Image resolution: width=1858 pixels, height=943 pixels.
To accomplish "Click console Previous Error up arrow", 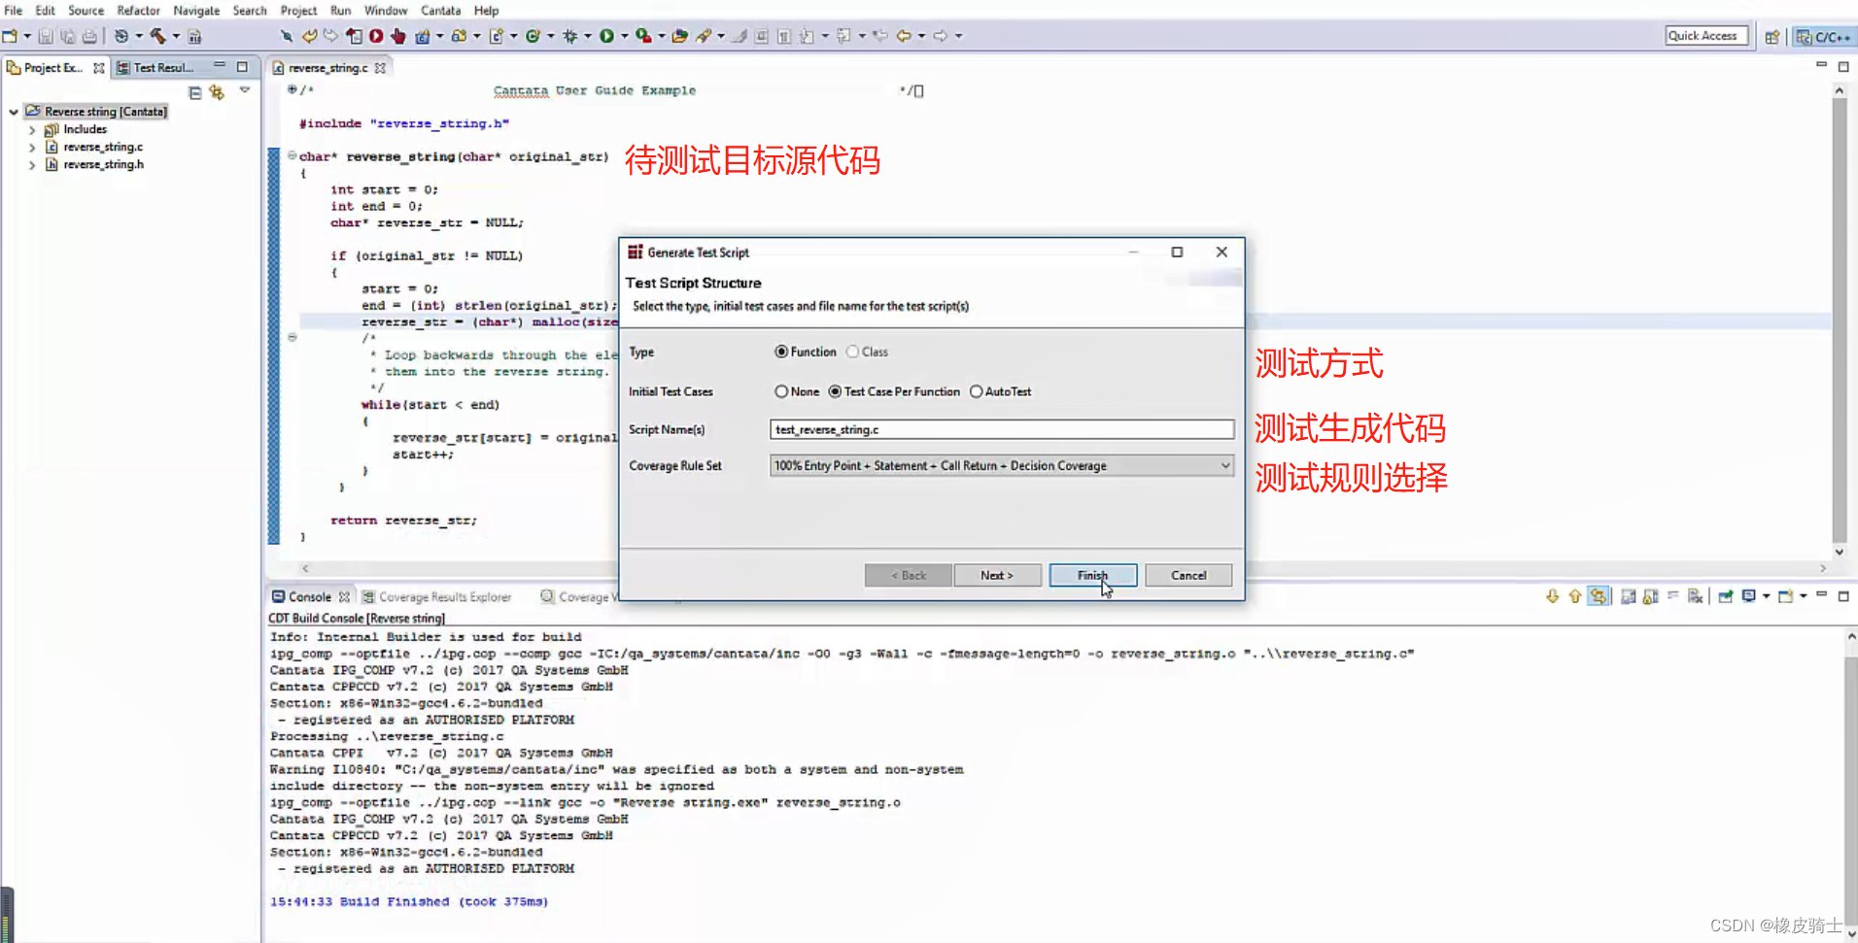I will coord(1575,596).
